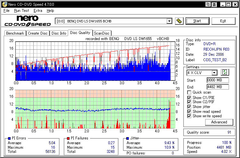Screen dimensions: 240x158
Task: Open the 4 X CLV speed dropdown
Action: click(214, 73)
